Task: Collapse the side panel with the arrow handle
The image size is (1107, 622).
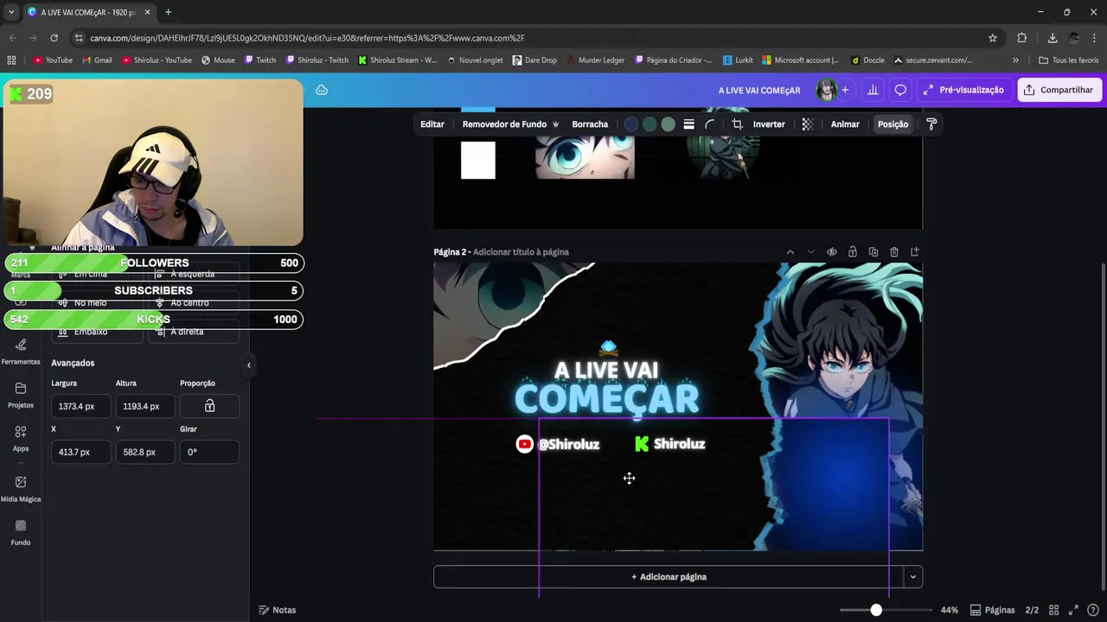Action: click(248, 365)
